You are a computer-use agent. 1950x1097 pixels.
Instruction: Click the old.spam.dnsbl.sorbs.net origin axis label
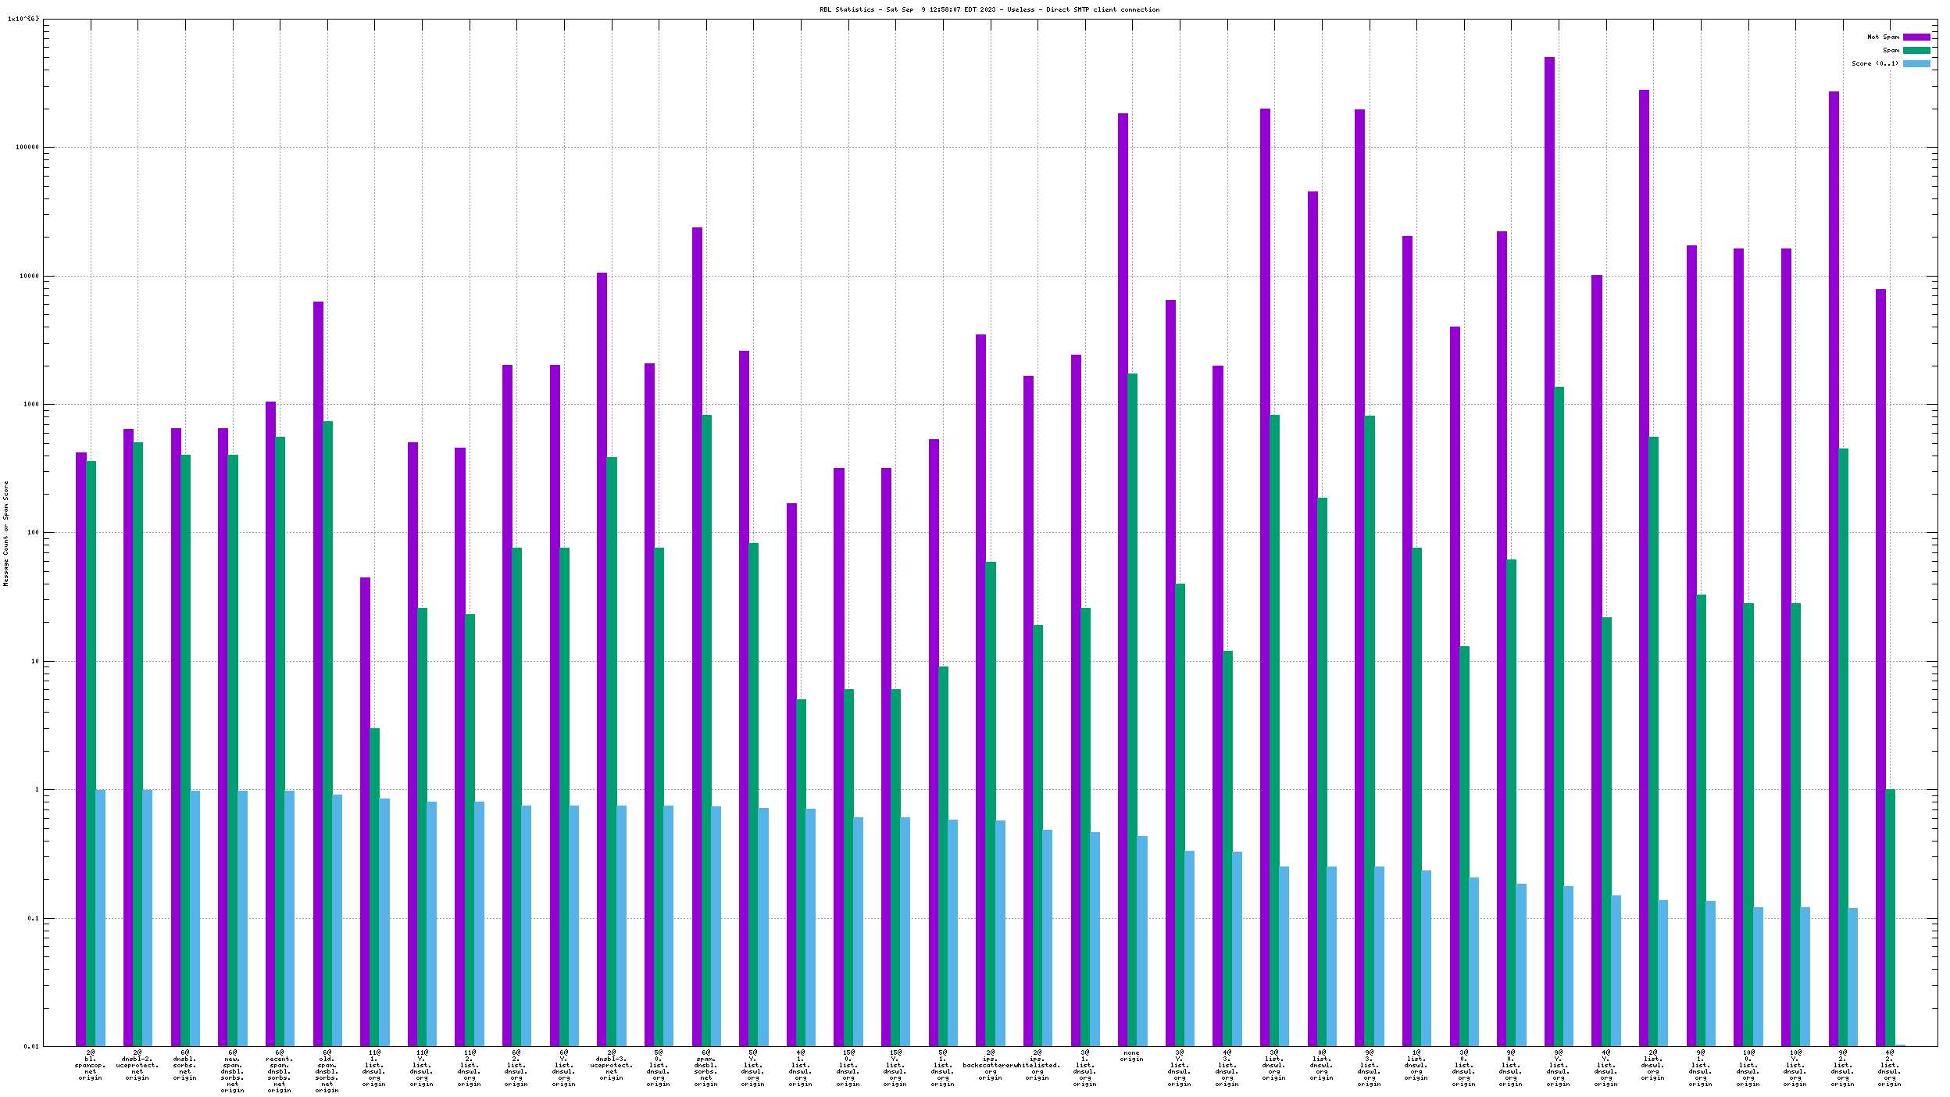[327, 1071]
